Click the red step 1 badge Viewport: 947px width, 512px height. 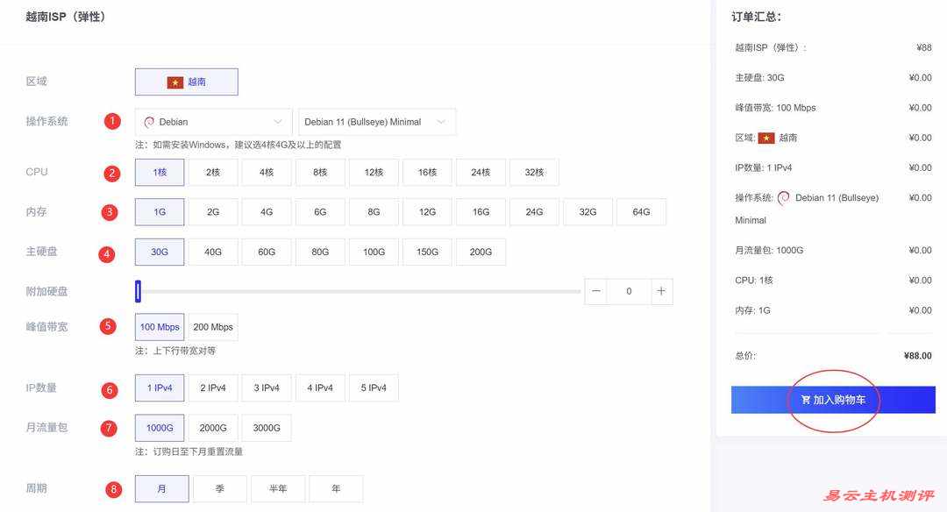[x=112, y=121]
